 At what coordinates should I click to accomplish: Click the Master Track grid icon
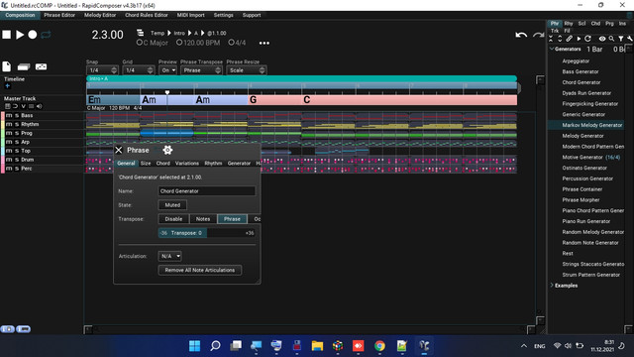[x=7, y=106]
